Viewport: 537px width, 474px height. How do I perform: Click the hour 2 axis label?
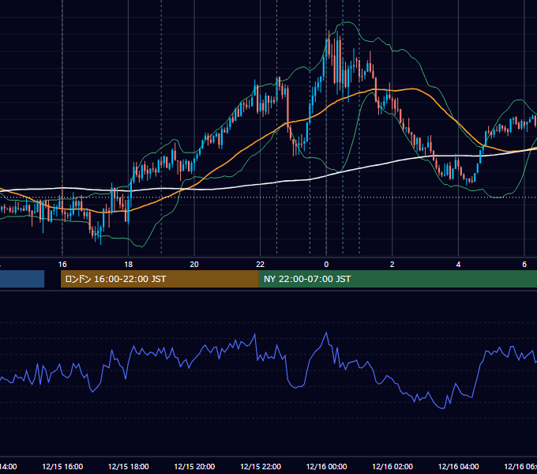pyautogui.click(x=392, y=265)
